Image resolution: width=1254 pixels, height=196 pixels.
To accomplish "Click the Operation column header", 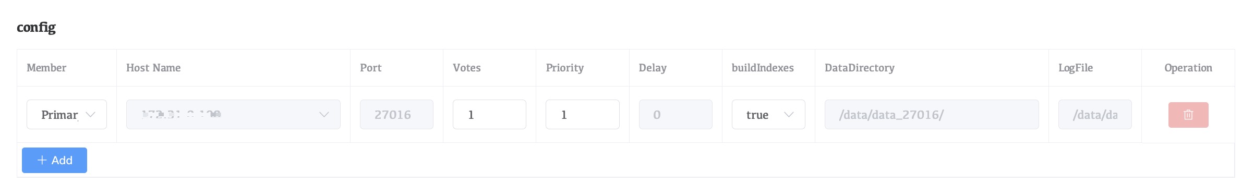I will tap(1188, 68).
